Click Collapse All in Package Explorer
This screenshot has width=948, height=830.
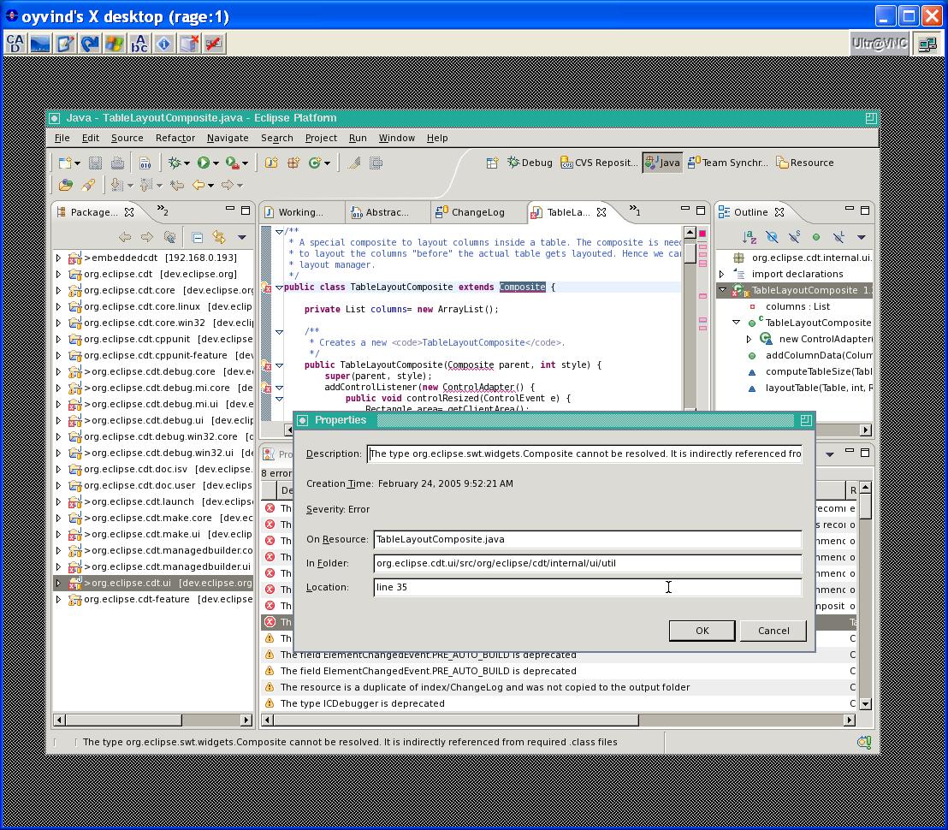(x=197, y=237)
